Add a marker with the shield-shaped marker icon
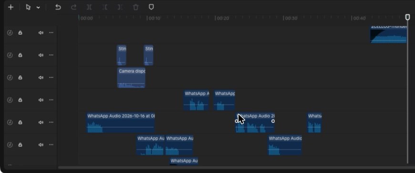415x173 pixels. click(151, 8)
